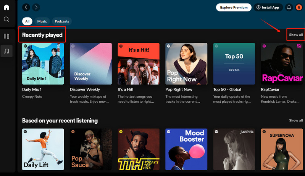The height and width of the screenshot is (176, 305).
Task: Click the Top 50 - Global title text
Action: (227, 89)
